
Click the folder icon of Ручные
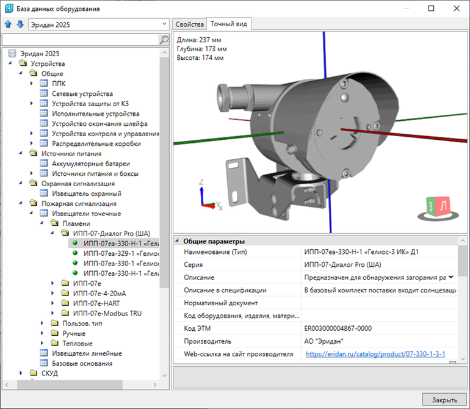coord(54,333)
